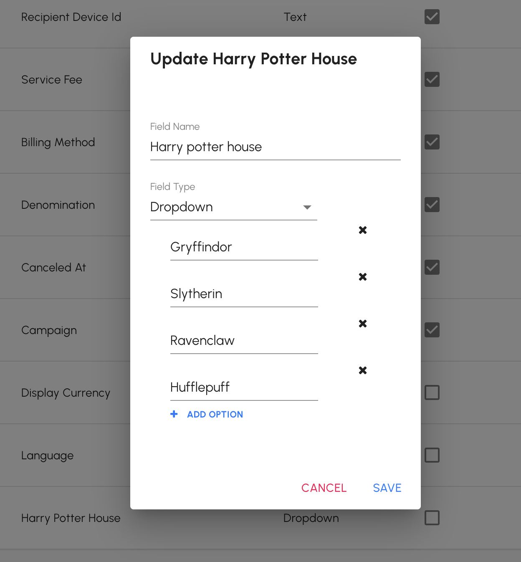Save the Harry Potter House field
Viewport: 521px width, 562px height.
click(x=387, y=488)
